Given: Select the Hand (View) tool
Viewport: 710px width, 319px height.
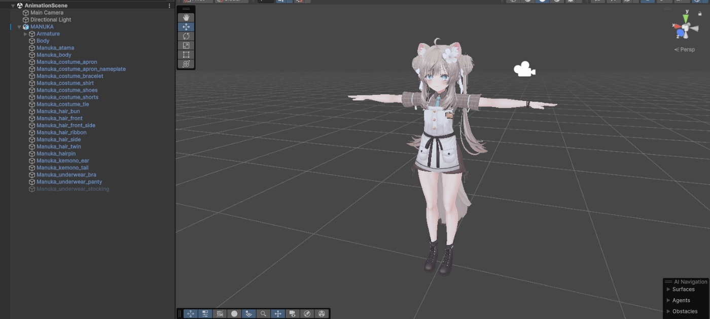Looking at the screenshot, I should point(186,18).
